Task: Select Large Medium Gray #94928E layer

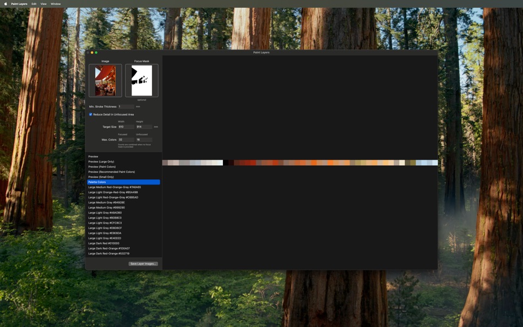Action: pyautogui.click(x=123, y=203)
